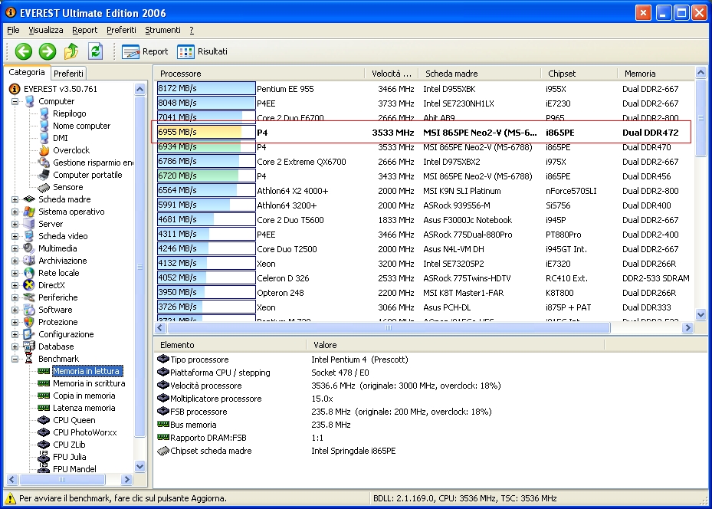This screenshot has width=712, height=509.
Task: Go forward with the green right arrow
Action: [x=48, y=51]
